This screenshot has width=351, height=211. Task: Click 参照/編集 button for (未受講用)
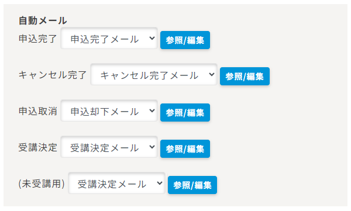[x=192, y=185]
